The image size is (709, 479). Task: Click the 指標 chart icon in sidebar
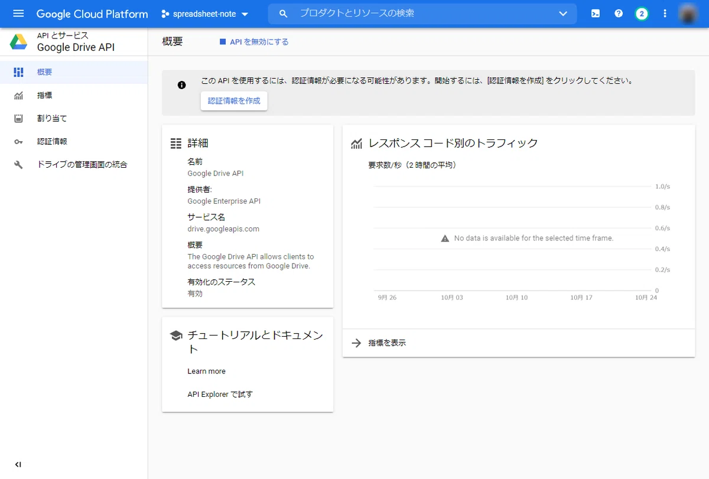coord(18,95)
